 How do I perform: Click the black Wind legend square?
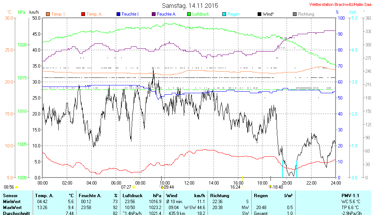(259, 14)
